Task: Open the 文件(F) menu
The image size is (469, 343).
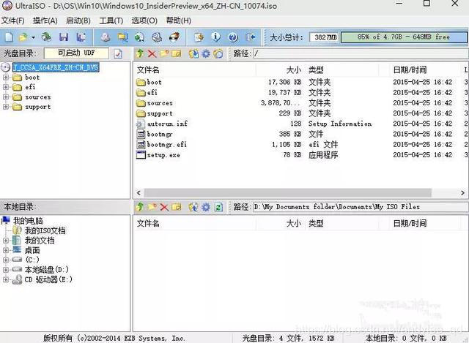Action: (13, 20)
